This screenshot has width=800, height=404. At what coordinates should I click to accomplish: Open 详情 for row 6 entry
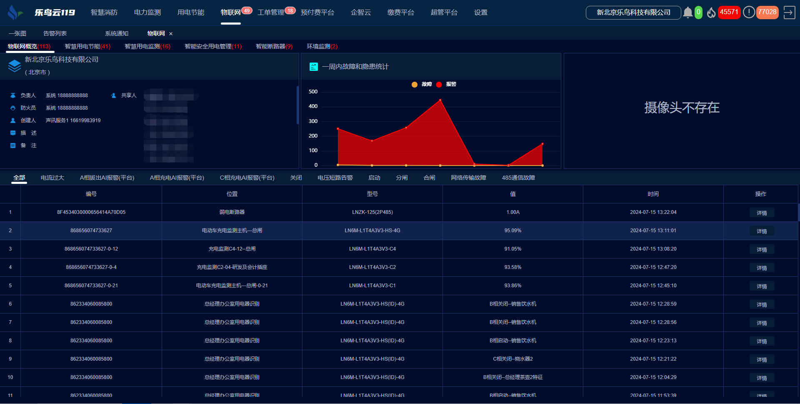[762, 304]
